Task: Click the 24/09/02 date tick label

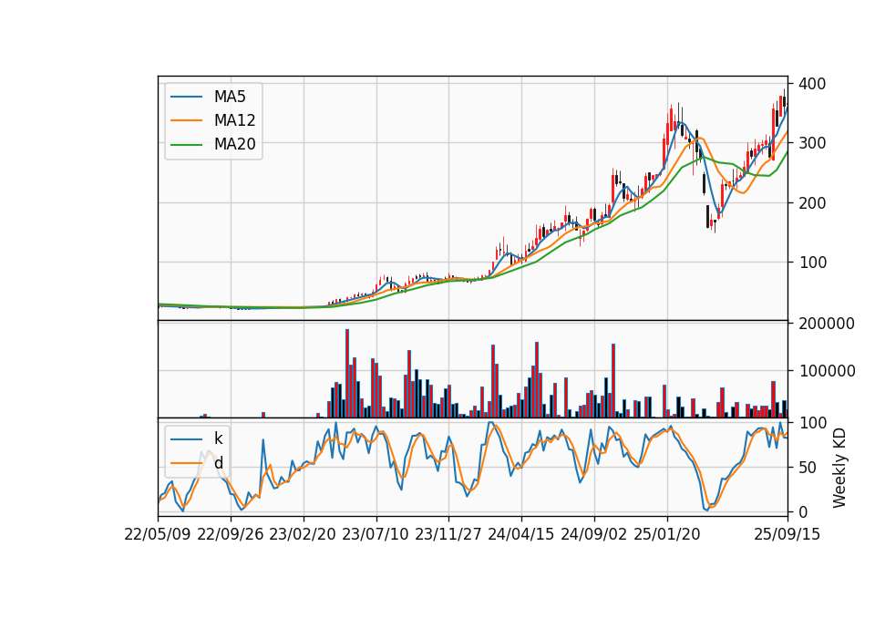Action: pos(594,534)
